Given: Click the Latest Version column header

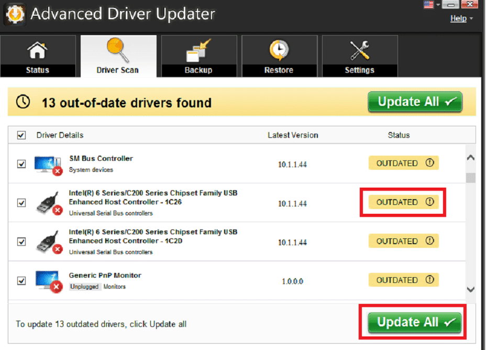Looking at the screenshot, I should coord(293,135).
